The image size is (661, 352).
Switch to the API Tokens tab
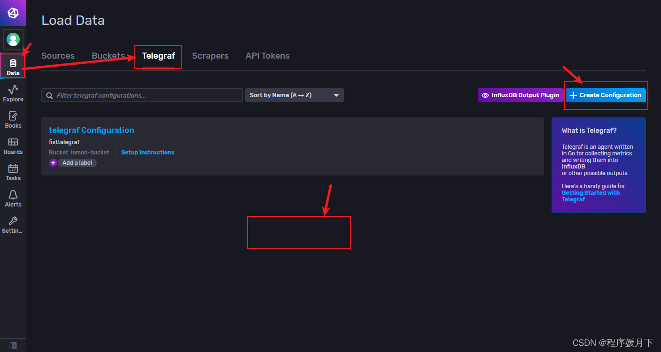[267, 56]
